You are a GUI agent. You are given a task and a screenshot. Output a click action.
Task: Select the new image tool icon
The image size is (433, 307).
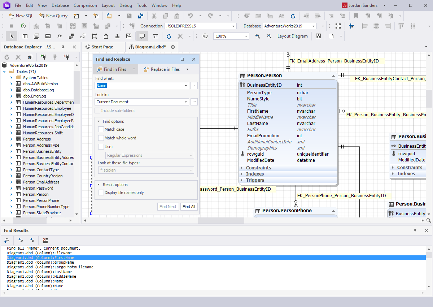pyautogui.click(x=129, y=36)
